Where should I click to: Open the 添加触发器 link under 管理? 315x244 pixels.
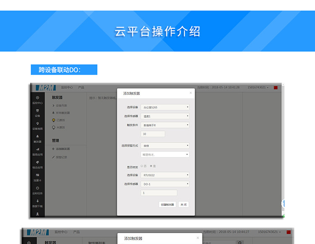coord(63,149)
